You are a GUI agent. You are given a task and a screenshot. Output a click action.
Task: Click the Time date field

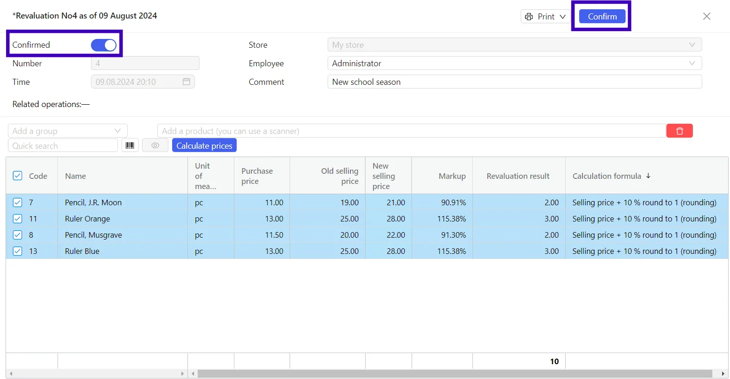(143, 82)
